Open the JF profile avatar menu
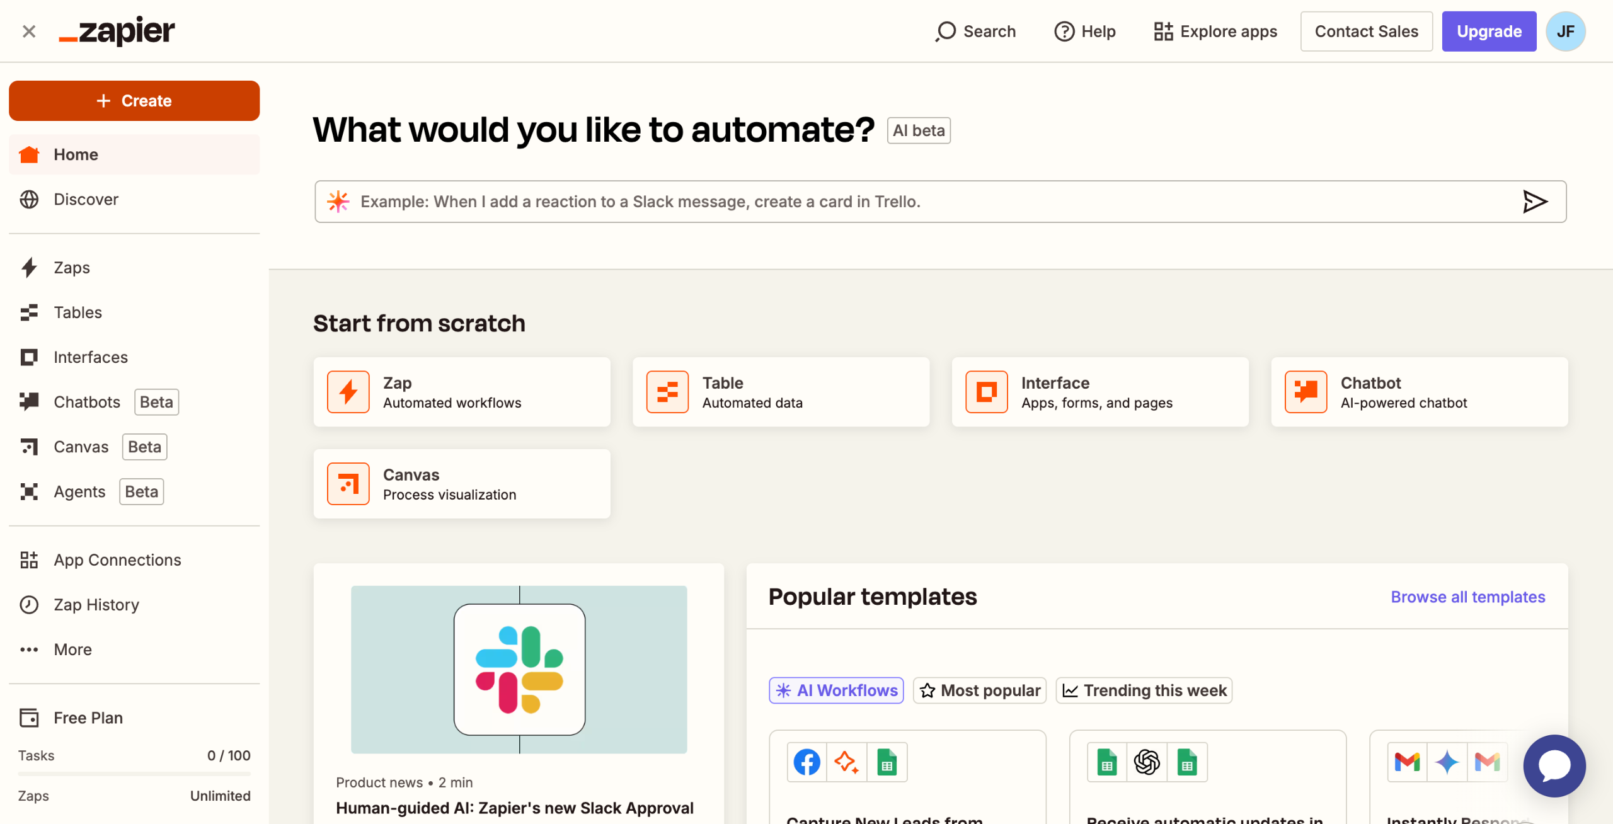 [x=1565, y=31]
